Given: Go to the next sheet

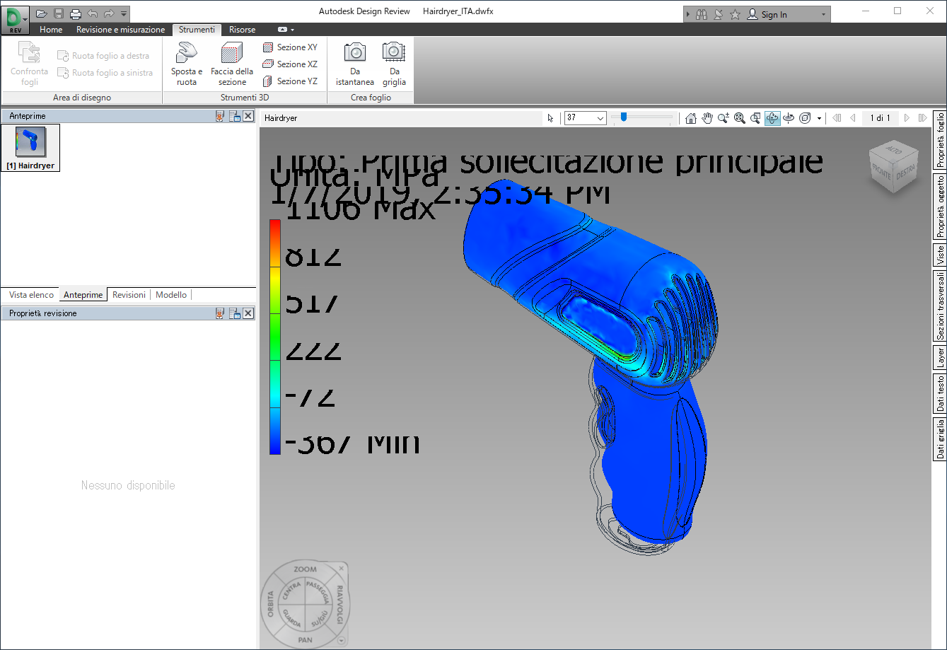Looking at the screenshot, I should click(907, 118).
